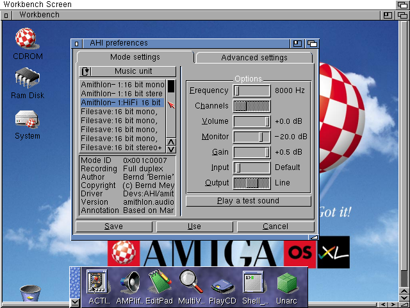Viewport: 410px width, 308px height.
Task: Click the Input slider
Action: coord(252,168)
